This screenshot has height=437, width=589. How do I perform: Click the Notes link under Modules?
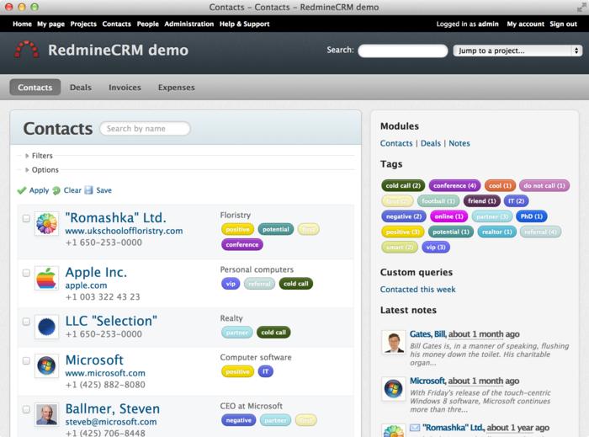[459, 143]
